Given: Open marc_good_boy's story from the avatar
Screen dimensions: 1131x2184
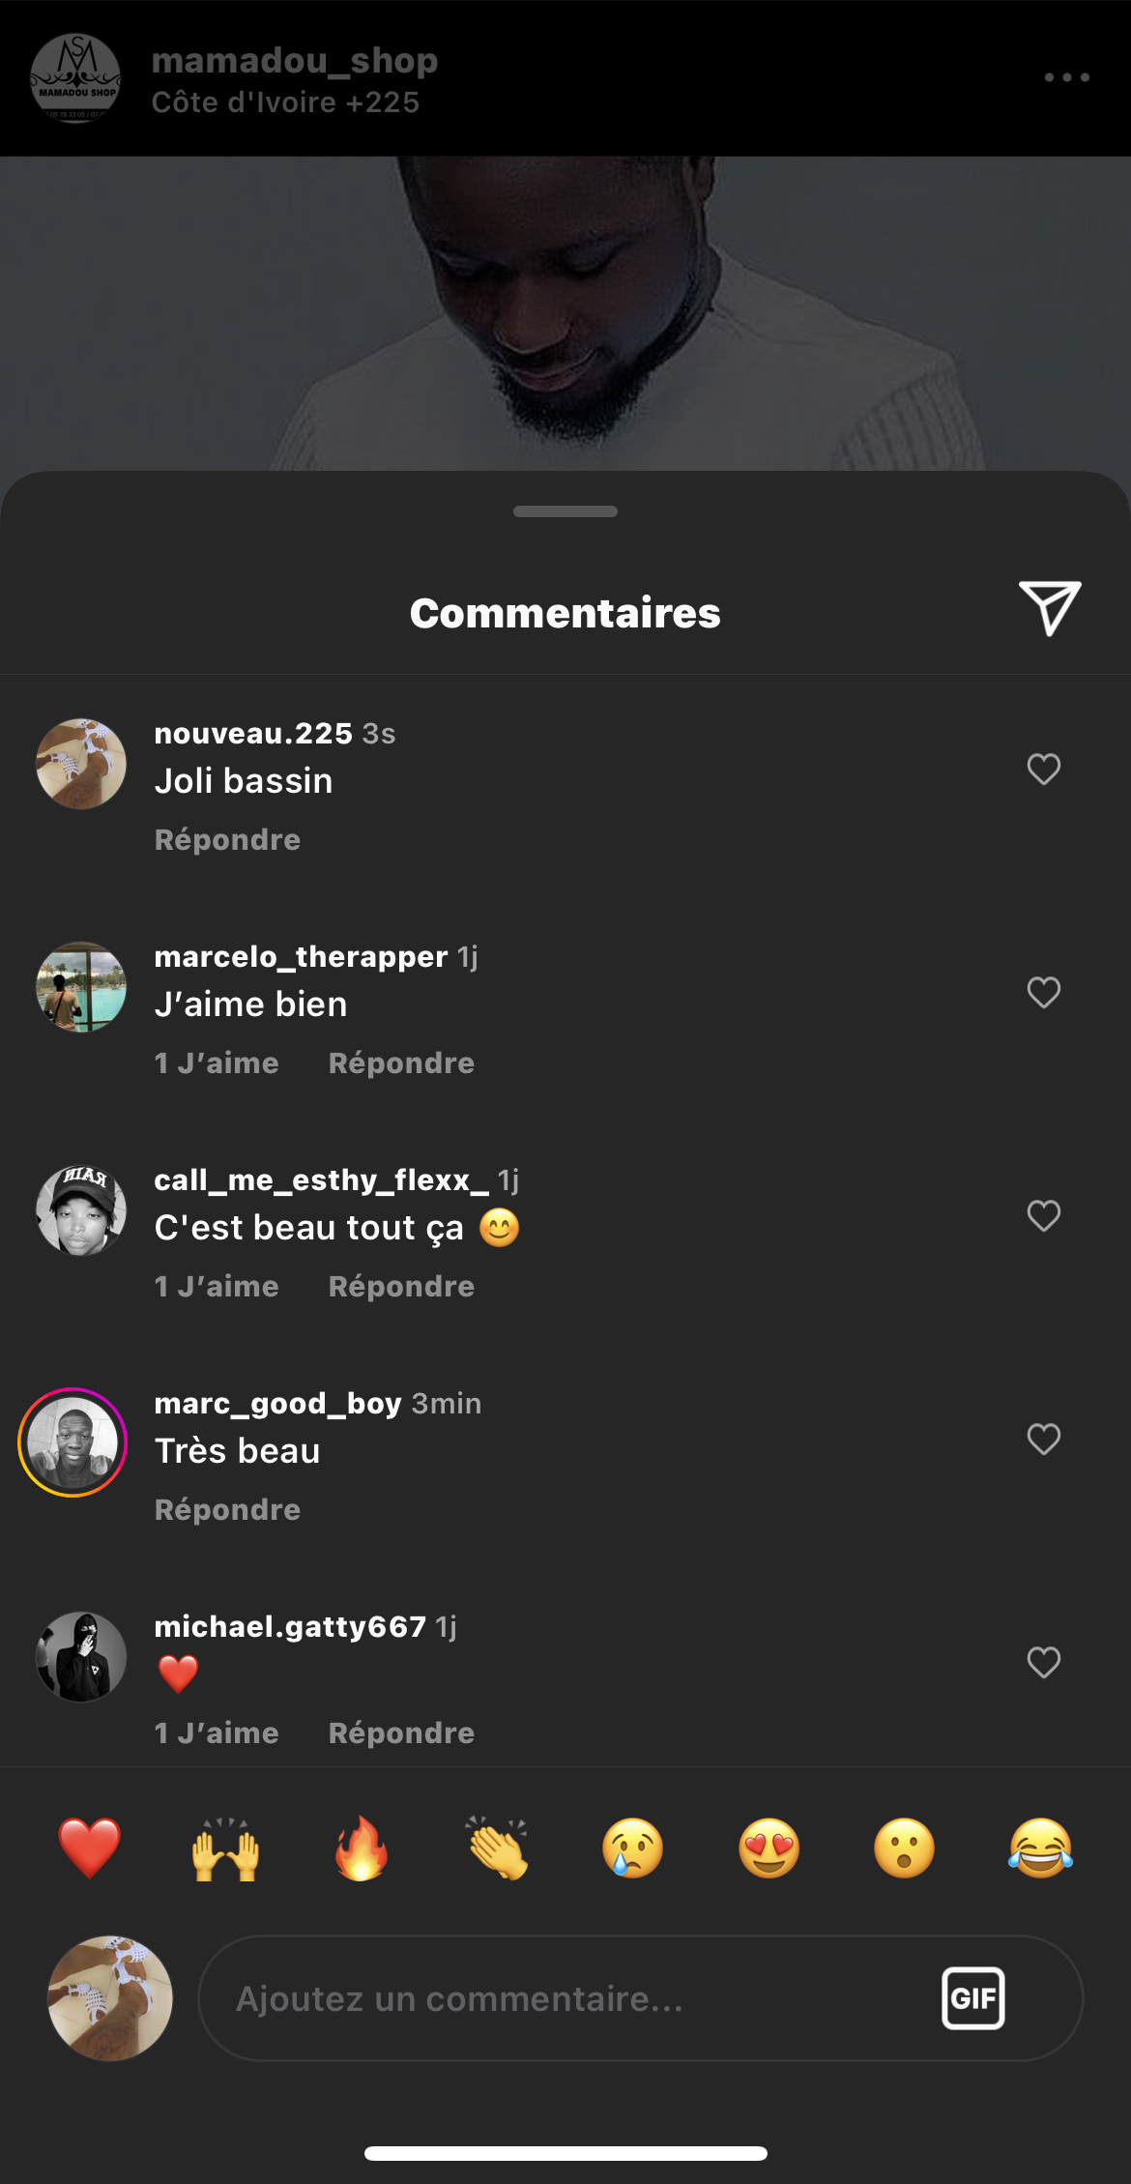Looking at the screenshot, I should 72,1442.
